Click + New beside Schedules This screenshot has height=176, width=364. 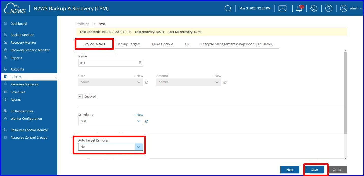(139, 115)
